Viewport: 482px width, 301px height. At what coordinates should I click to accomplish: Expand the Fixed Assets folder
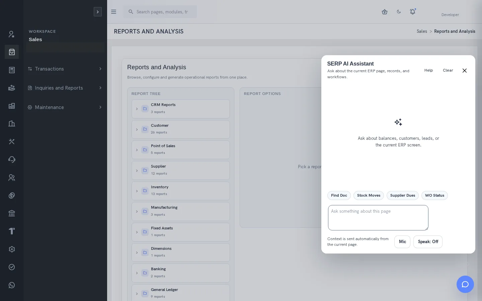[181, 232]
